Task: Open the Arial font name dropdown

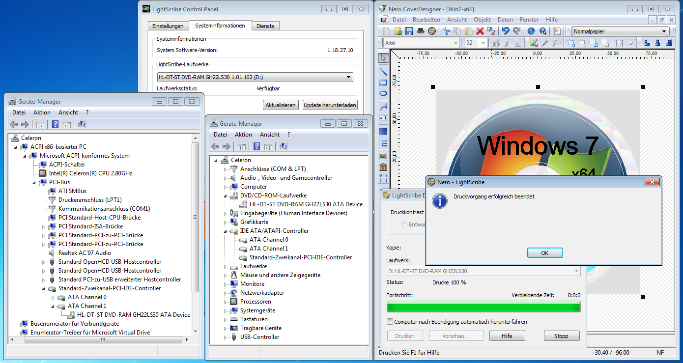Action: pos(455,43)
